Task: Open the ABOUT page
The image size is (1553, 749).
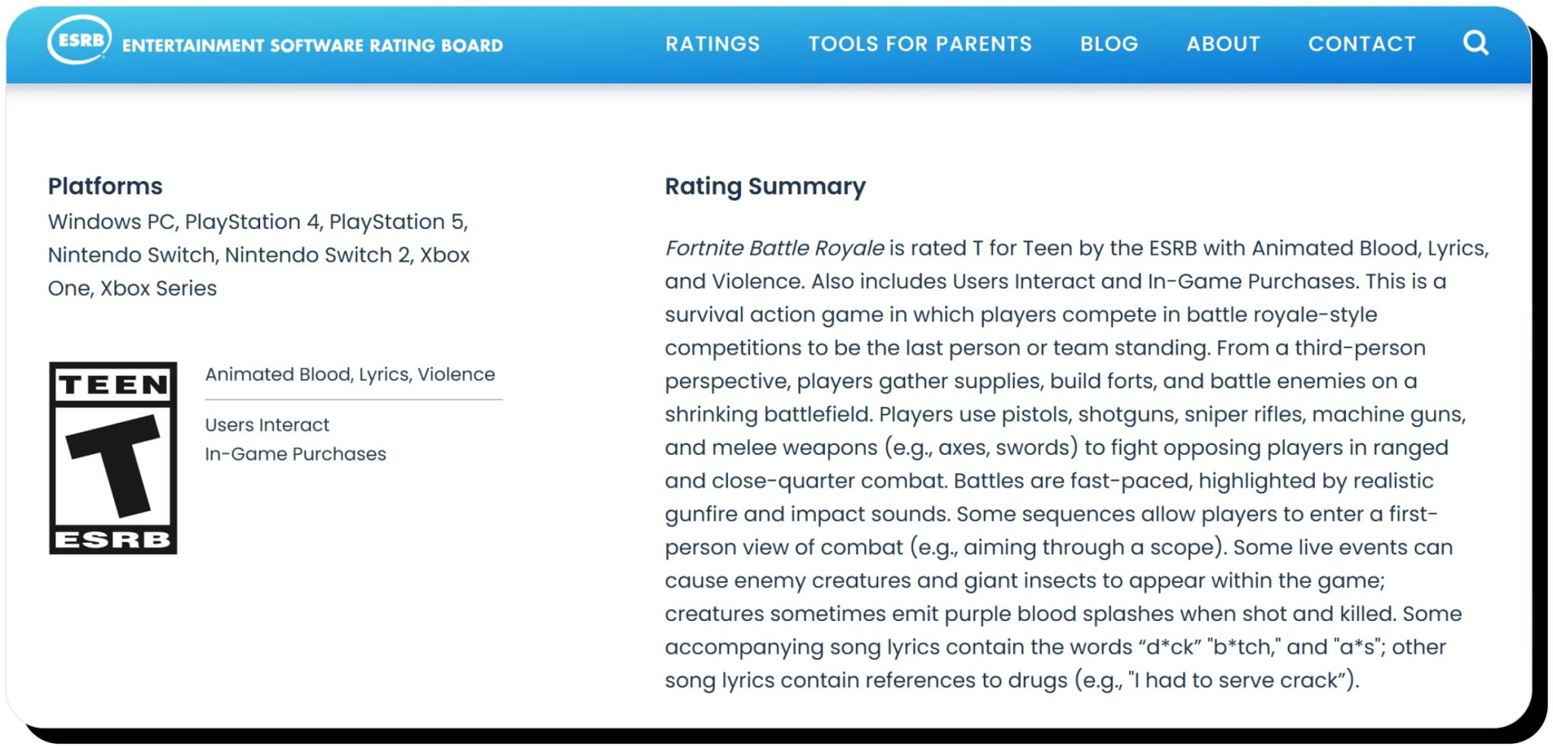Action: [x=1222, y=44]
